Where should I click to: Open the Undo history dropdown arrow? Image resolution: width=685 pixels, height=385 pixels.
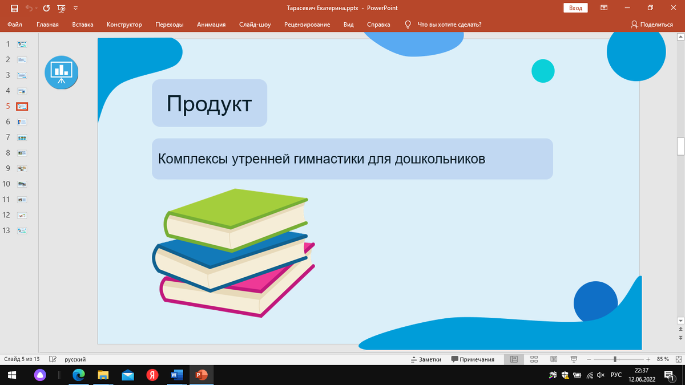point(37,8)
